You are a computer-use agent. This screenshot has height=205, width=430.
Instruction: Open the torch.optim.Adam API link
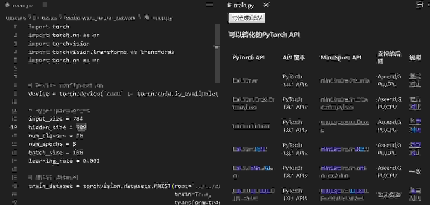(253, 172)
